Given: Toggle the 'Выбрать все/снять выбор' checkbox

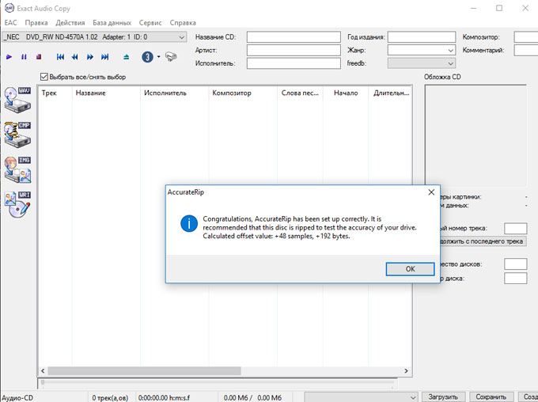Looking at the screenshot, I should [44, 77].
